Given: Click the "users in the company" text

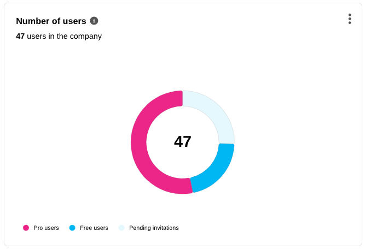Looking at the screenshot, I should click(64, 37).
